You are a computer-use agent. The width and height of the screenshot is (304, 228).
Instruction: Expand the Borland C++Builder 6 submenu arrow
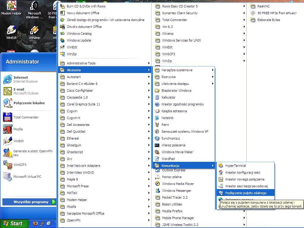pos(149,83)
